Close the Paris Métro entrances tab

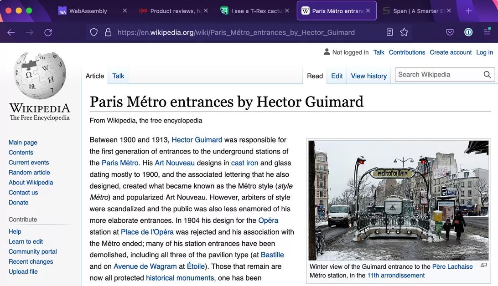click(x=368, y=11)
